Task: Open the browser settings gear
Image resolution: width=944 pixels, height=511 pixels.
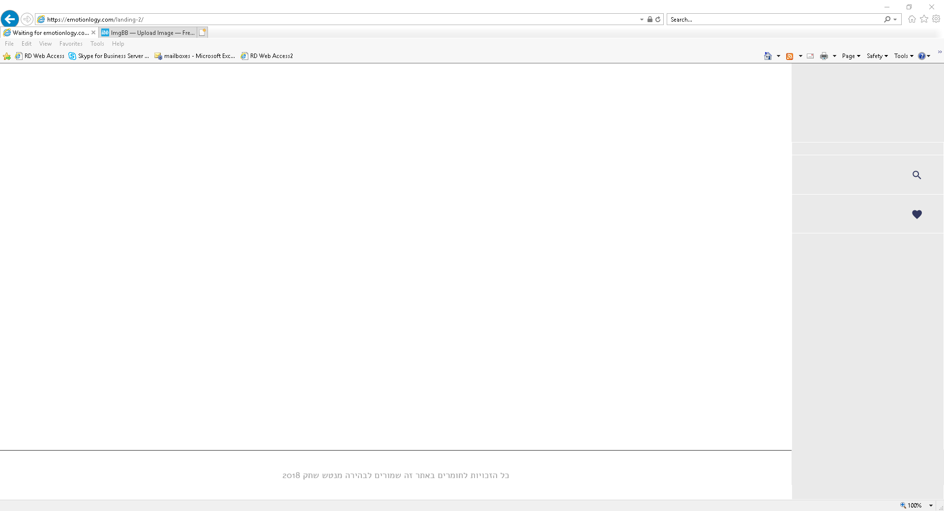Action: pos(937,19)
